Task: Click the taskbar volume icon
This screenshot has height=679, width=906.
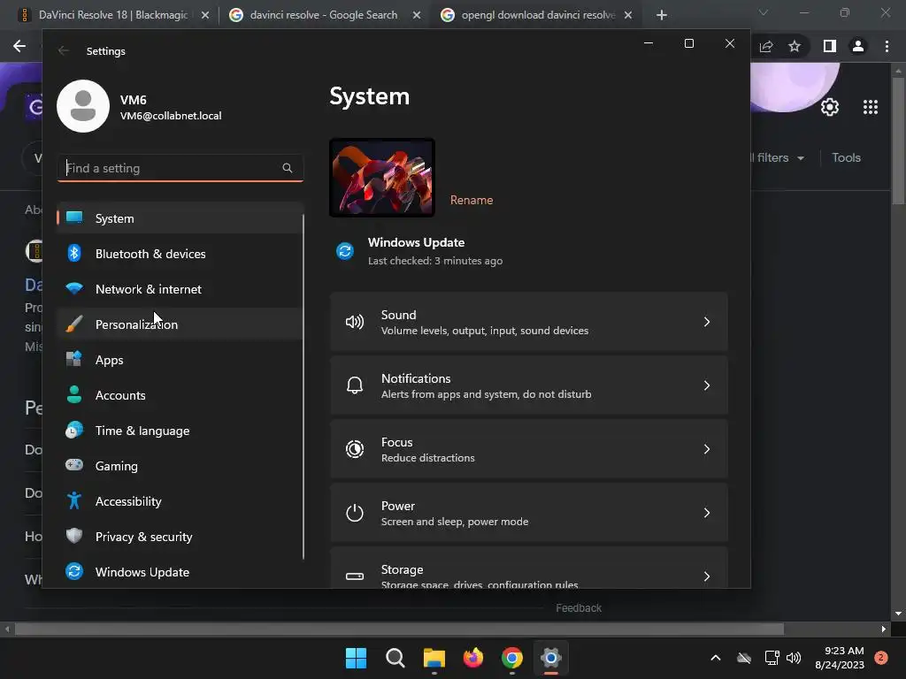Action: pos(794,658)
